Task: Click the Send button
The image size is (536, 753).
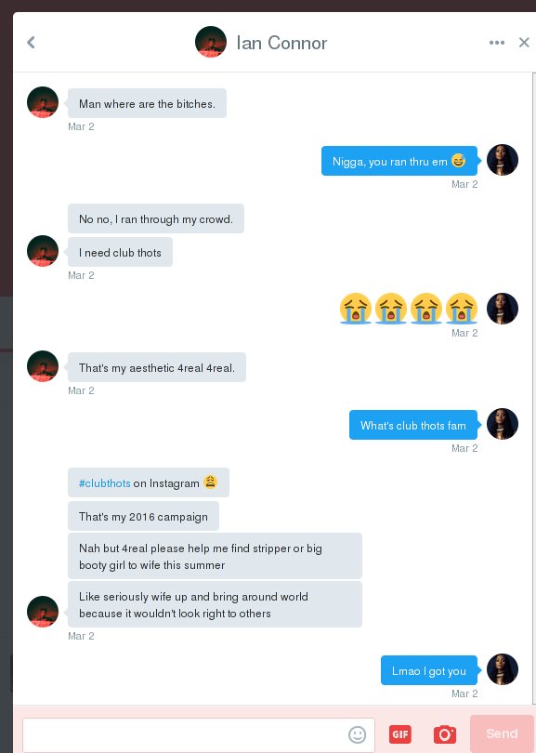Action: point(502,733)
